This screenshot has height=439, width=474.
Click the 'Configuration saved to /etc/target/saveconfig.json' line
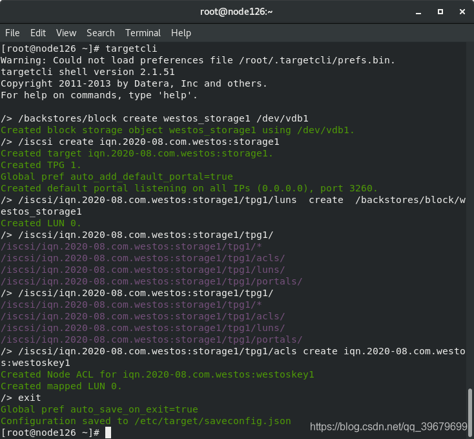146,421
